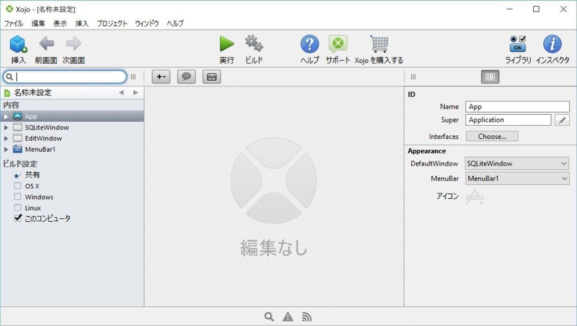Click the Super input field

[508, 120]
